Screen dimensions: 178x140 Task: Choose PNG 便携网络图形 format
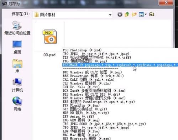click(120, 61)
